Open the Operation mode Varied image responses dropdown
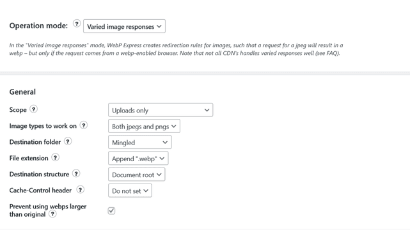410x243 pixels. click(124, 26)
